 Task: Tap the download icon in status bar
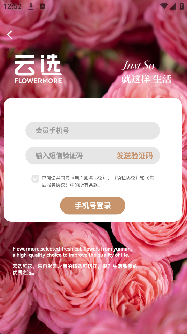point(31,6)
